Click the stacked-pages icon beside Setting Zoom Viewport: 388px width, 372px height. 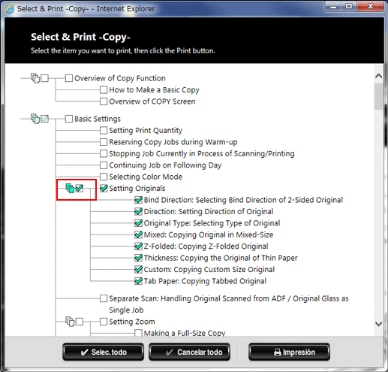point(70,322)
